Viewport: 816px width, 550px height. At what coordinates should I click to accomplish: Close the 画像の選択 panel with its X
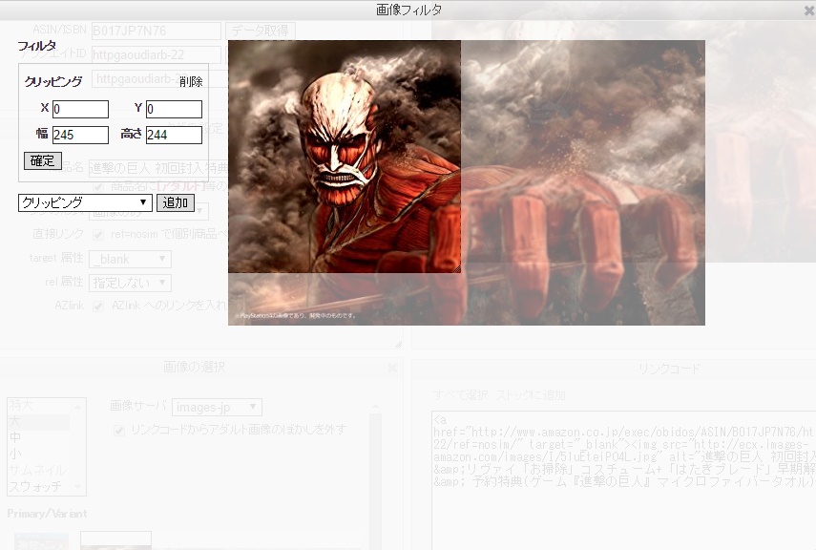tap(393, 368)
